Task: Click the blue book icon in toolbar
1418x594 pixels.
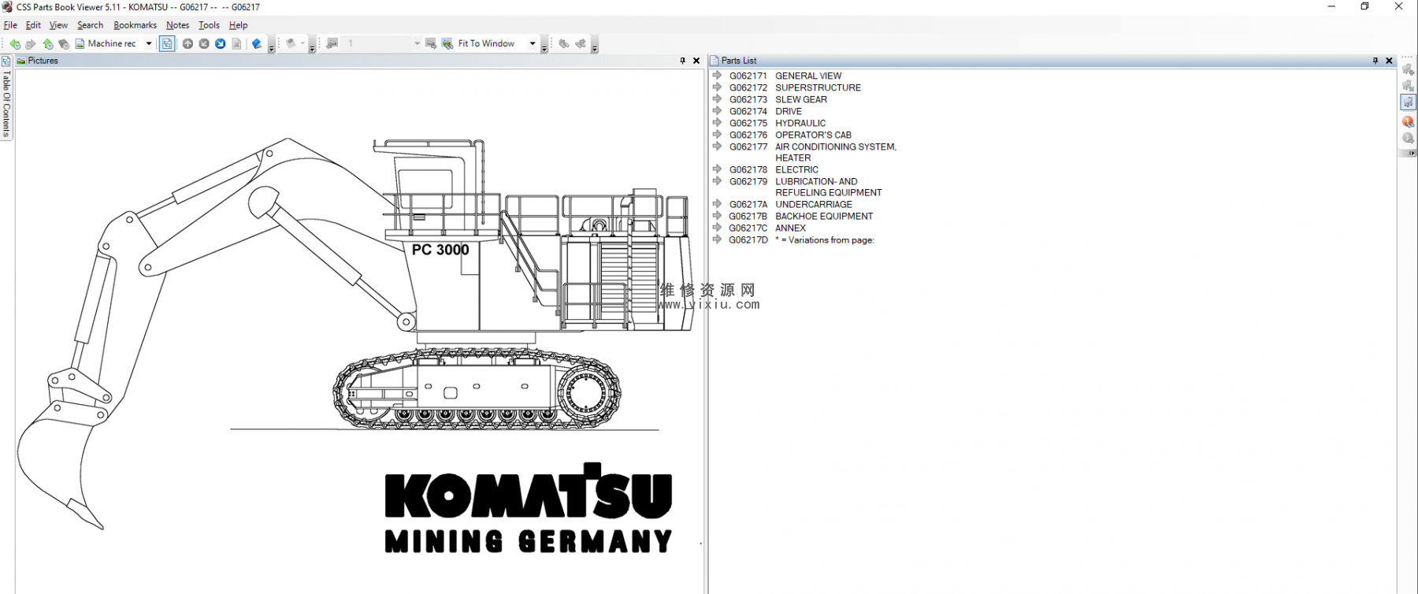Action: pyautogui.click(x=257, y=44)
